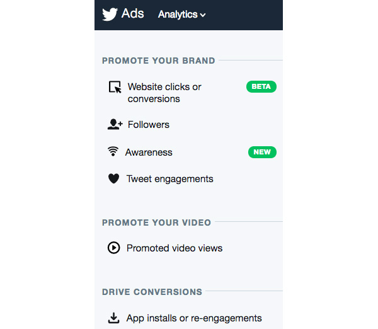378x329 pixels.
Task: Click the Promote Your Brand heading
Action: click(x=159, y=61)
